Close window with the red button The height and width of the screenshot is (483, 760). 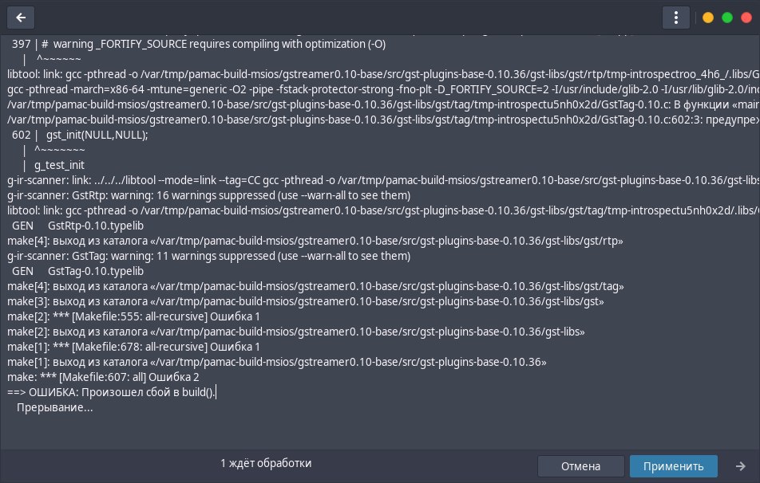tap(746, 18)
